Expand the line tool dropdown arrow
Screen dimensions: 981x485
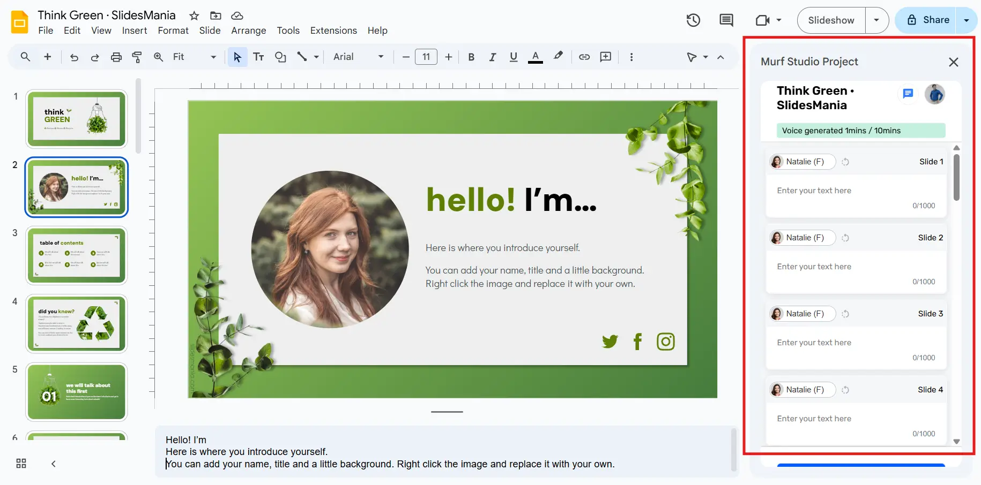(316, 57)
